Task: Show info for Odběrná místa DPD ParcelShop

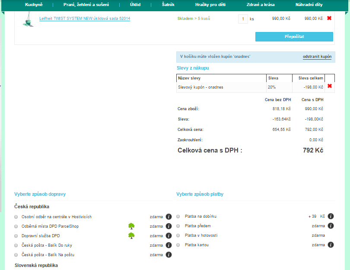Action: click(x=169, y=226)
